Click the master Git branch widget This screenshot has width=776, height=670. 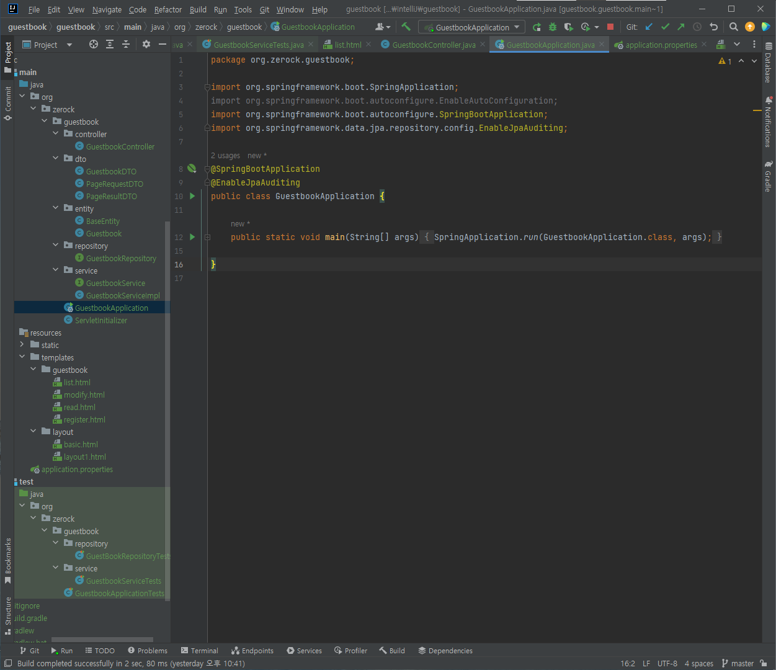coord(738,663)
